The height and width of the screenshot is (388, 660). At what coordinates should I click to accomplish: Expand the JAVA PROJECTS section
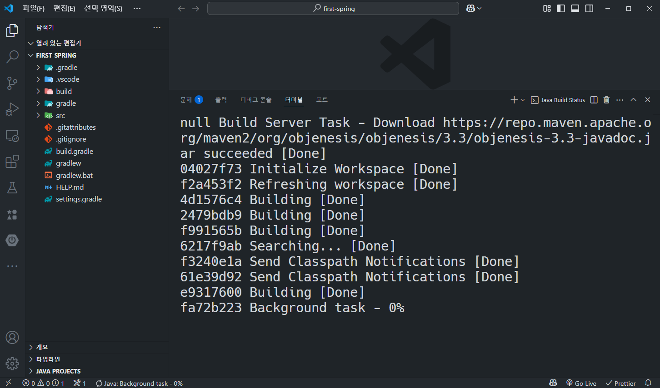pos(97,371)
